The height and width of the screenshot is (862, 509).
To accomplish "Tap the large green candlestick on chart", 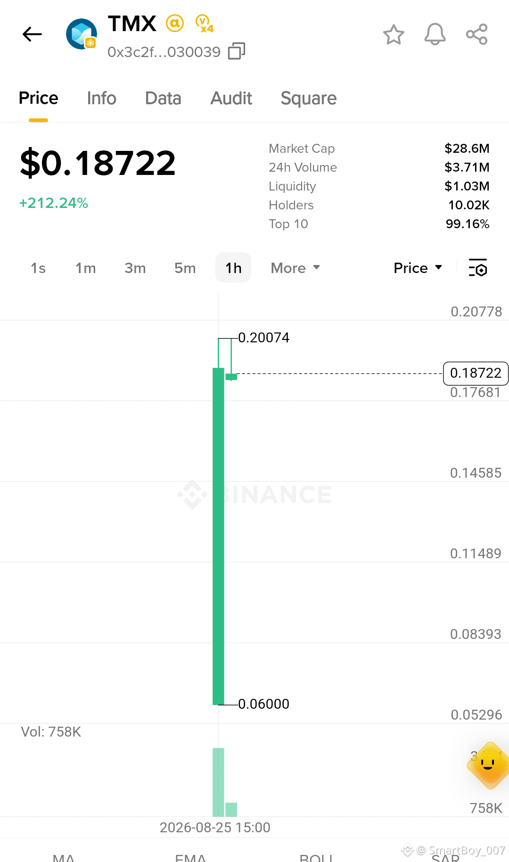I will 218,536.
